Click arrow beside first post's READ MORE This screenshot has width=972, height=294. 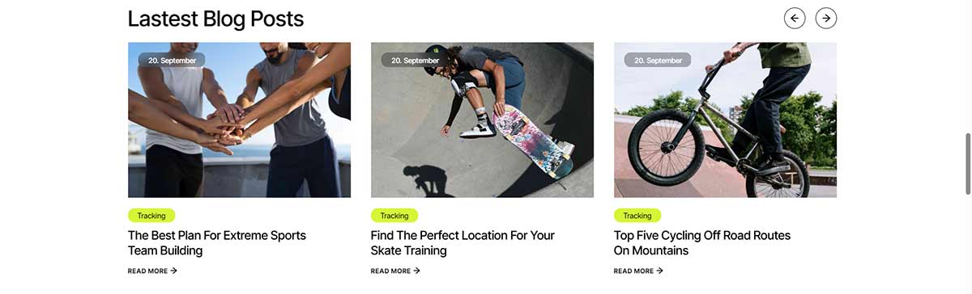174,271
